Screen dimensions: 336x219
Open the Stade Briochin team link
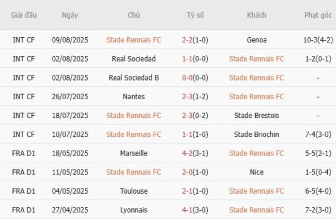pyautogui.click(x=256, y=134)
